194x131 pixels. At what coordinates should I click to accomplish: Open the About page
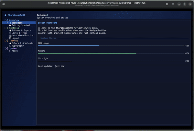[x=14, y=51]
